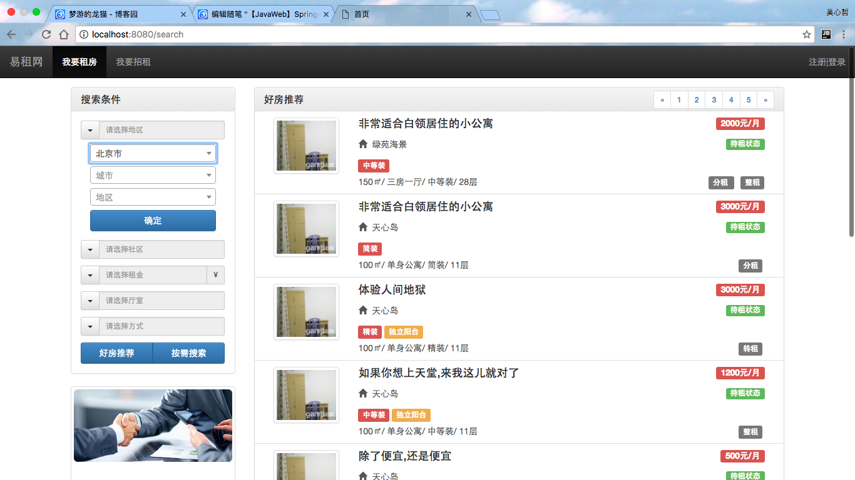Switch to the 编辑随笔 JavaWeb tab
This screenshot has width=855, height=480.
pos(264,14)
